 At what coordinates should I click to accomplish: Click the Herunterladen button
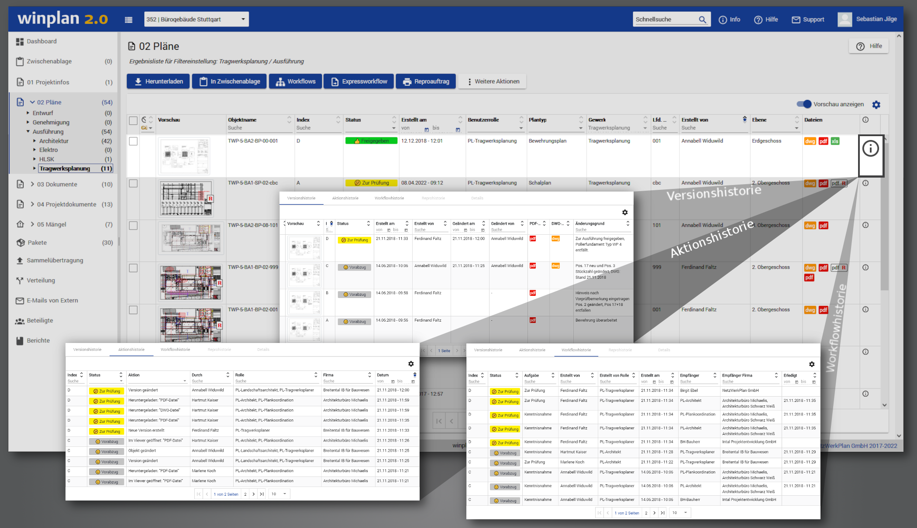[158, 82]
